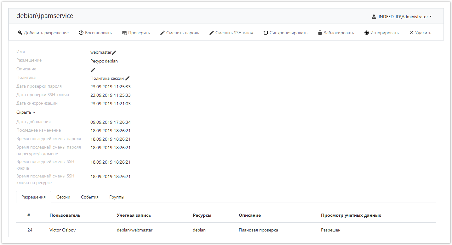Open the Плановая проверка description link
Viewport: 452px width, 245px height.
258,230
